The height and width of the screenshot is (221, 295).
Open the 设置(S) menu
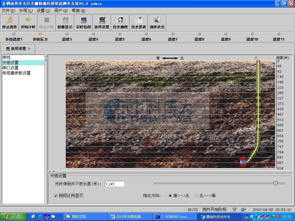44,11
